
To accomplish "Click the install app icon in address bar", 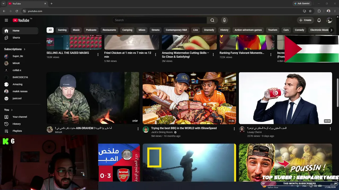I will tap(305, 11).
